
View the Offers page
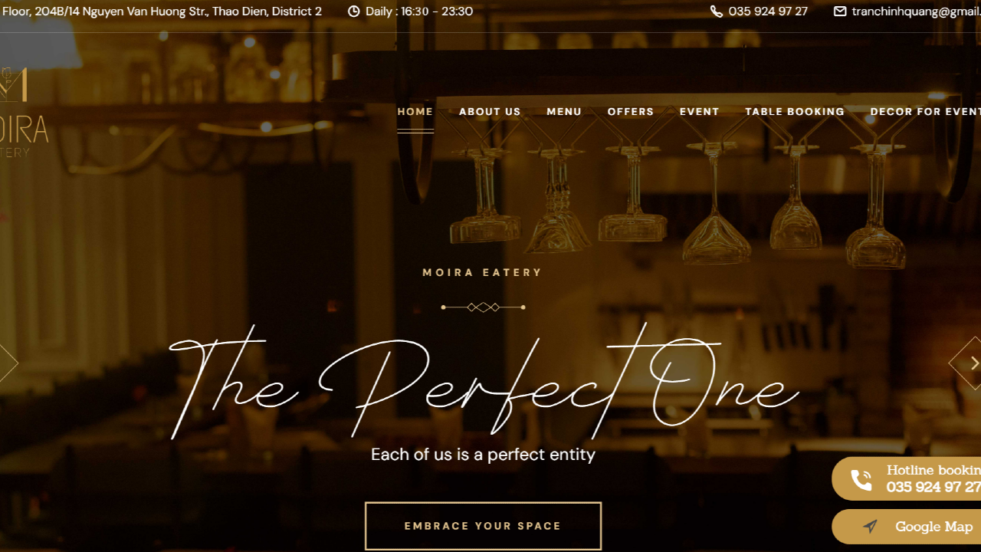pyautogui.click(x=631, y=111)
